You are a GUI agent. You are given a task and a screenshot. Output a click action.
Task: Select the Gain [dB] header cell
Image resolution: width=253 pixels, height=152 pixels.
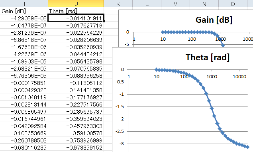(24, 11)
